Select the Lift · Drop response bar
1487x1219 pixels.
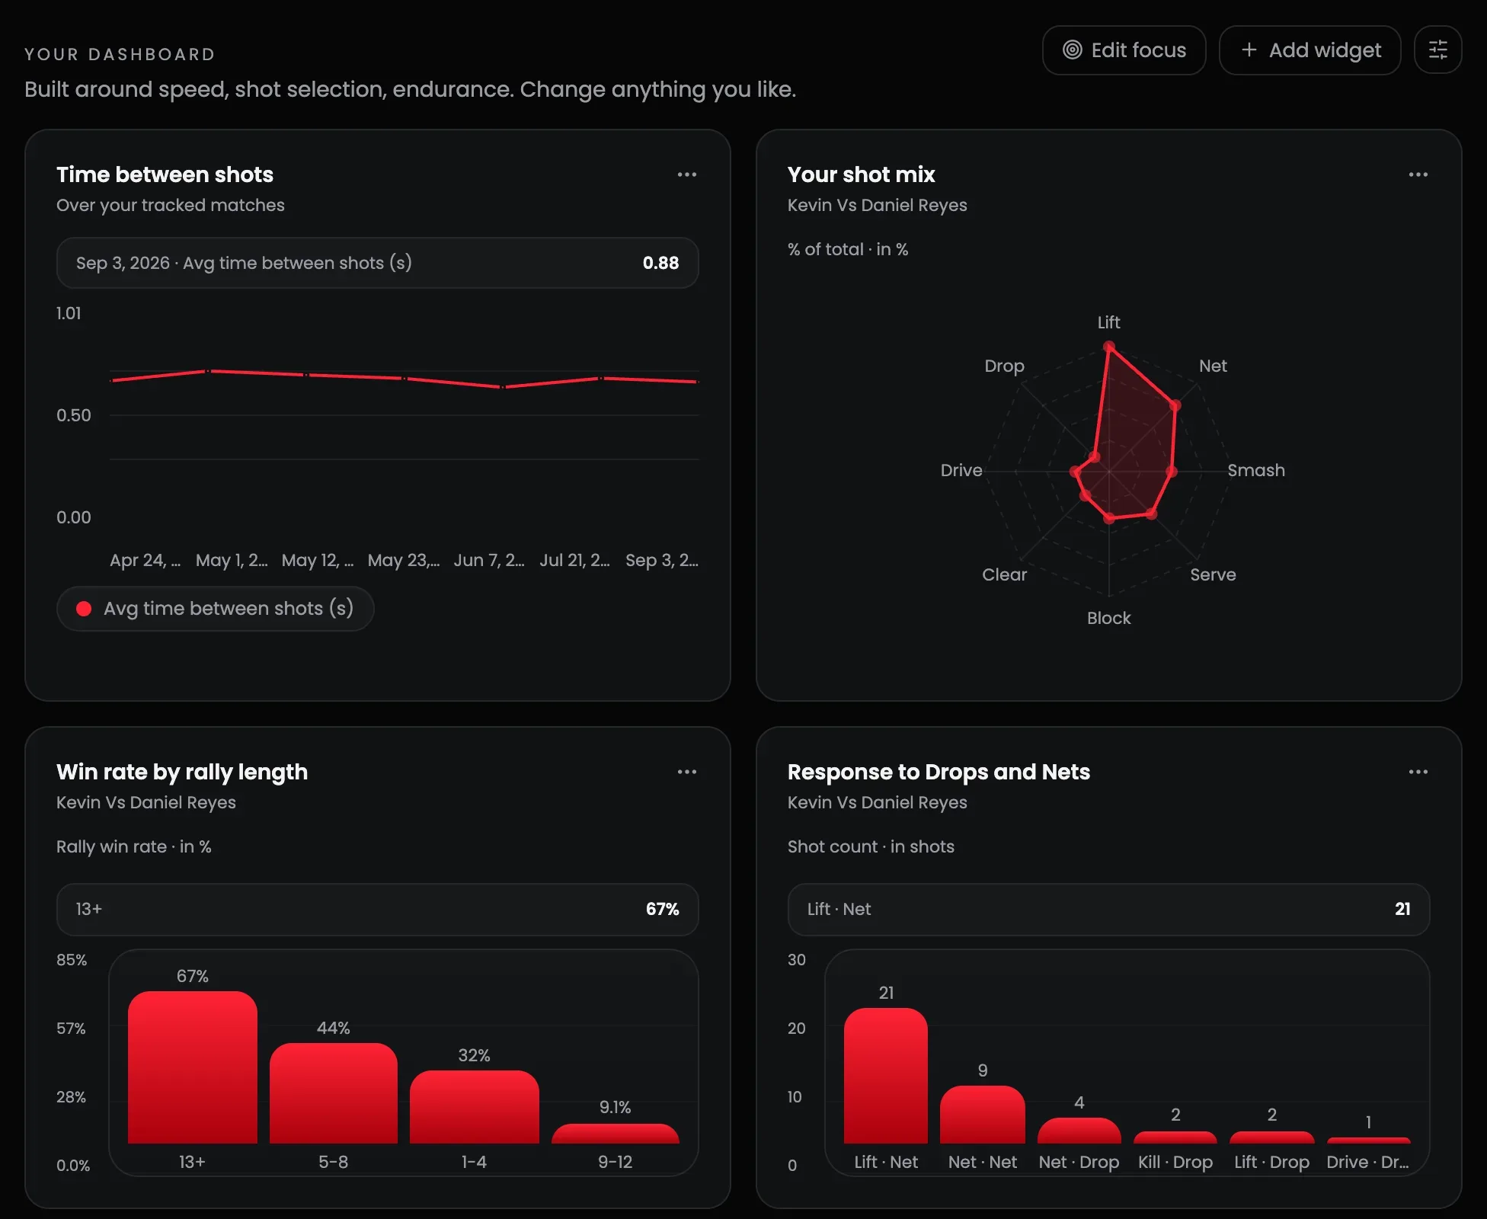click(x=1271, y=1137)
